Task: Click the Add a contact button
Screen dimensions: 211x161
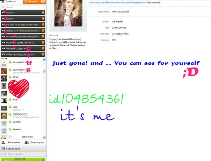Action: (12, 142)
